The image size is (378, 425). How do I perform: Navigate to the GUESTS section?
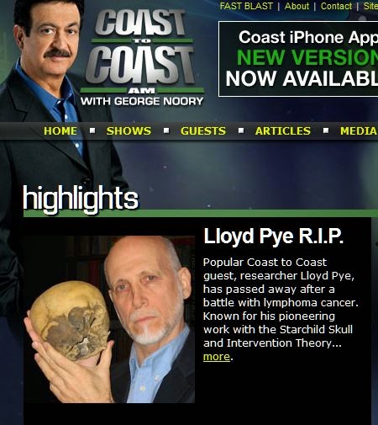tap(203, 131)
